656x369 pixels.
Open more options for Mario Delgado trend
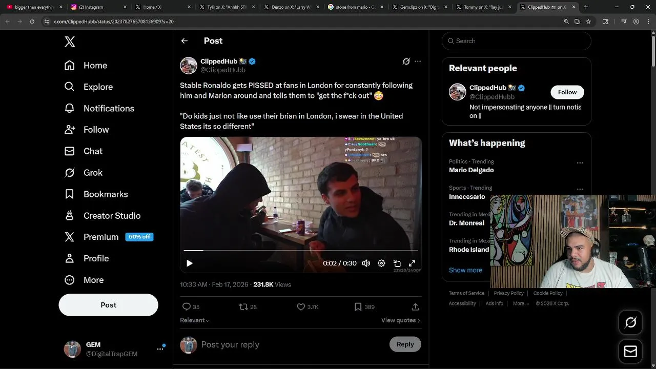tap(580, 163)
